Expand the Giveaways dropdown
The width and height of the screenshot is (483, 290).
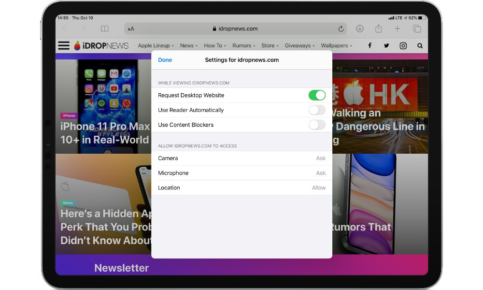click(299, 45)
